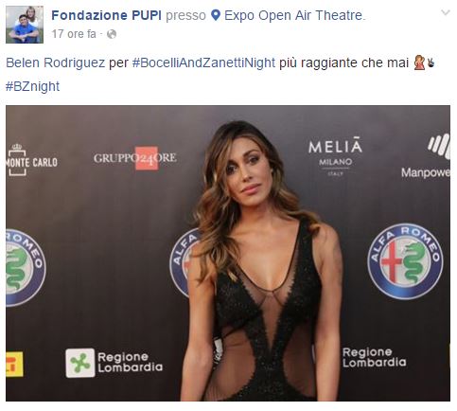Open the red carpet post photo

(x=228, y=253)
